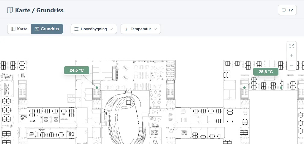The width and height of the screenshot is (304, 144).
Task: Click the frame icon in Hovedbygning dropdown
Action: [76, 29]
